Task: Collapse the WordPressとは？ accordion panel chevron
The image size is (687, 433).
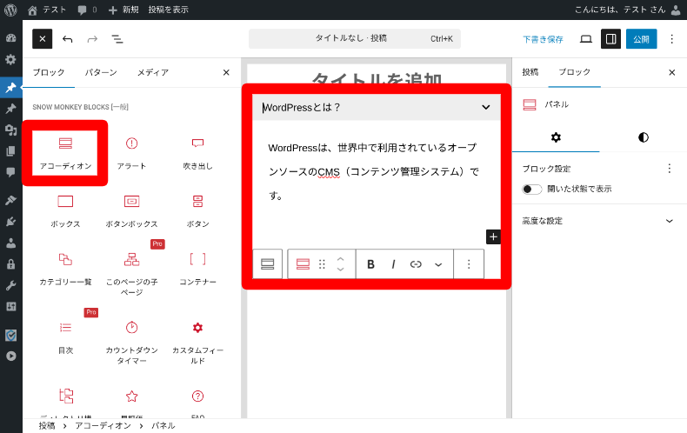Action: pyautogui.click(x=486, y=108)
